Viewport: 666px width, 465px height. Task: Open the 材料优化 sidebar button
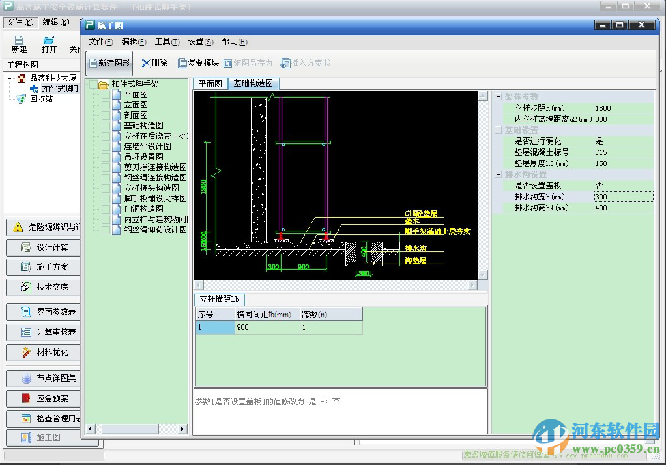point(43,352)
